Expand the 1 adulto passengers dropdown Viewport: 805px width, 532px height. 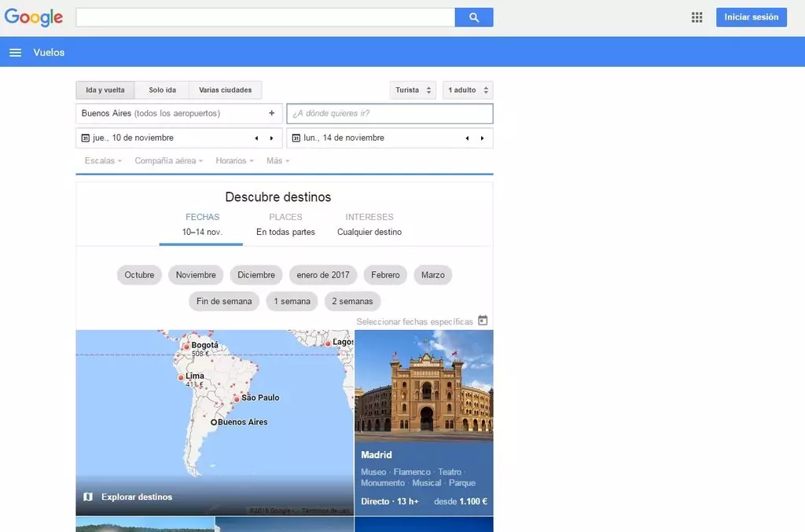tap(468, 90)
